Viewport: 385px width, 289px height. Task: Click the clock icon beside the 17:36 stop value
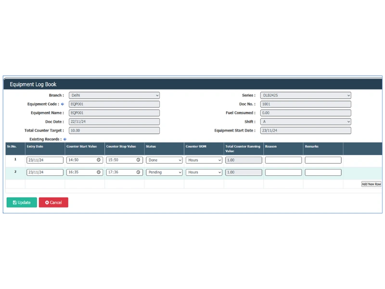(139, 172)
